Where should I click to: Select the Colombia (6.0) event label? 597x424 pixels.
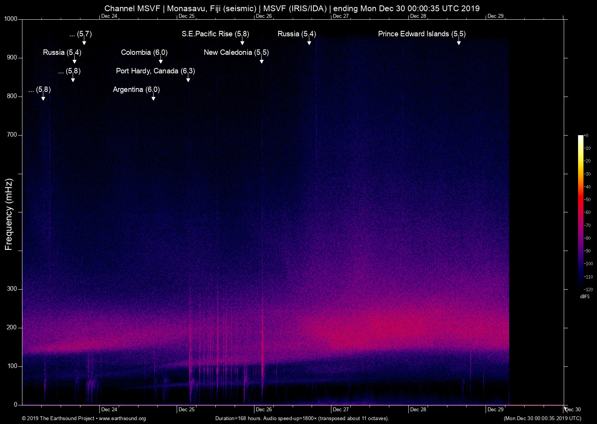click(x=144, y=53)
